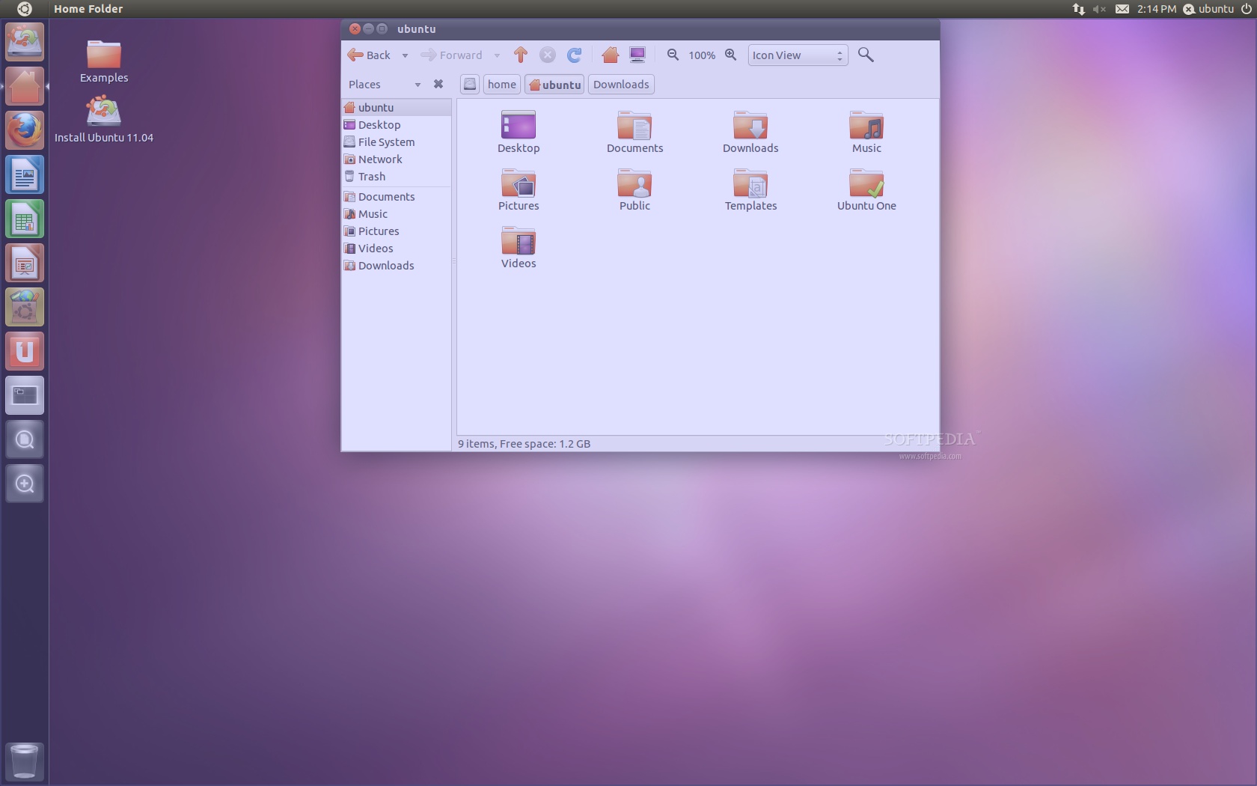Click the Stop loading icon
This screenshot has width=1257, height=786.
pyautogui.click(x=548, y=55)
